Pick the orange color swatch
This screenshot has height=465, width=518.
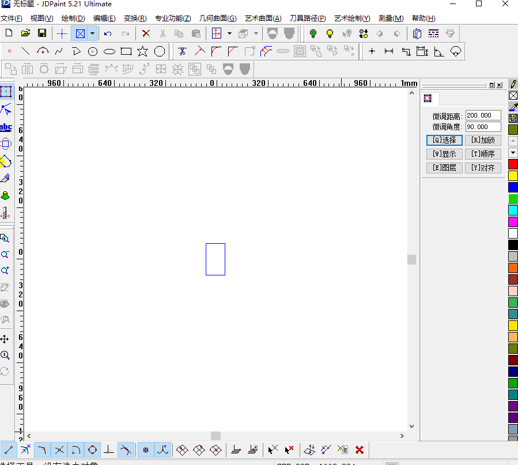pyautogui.click(x=513, y=268)
